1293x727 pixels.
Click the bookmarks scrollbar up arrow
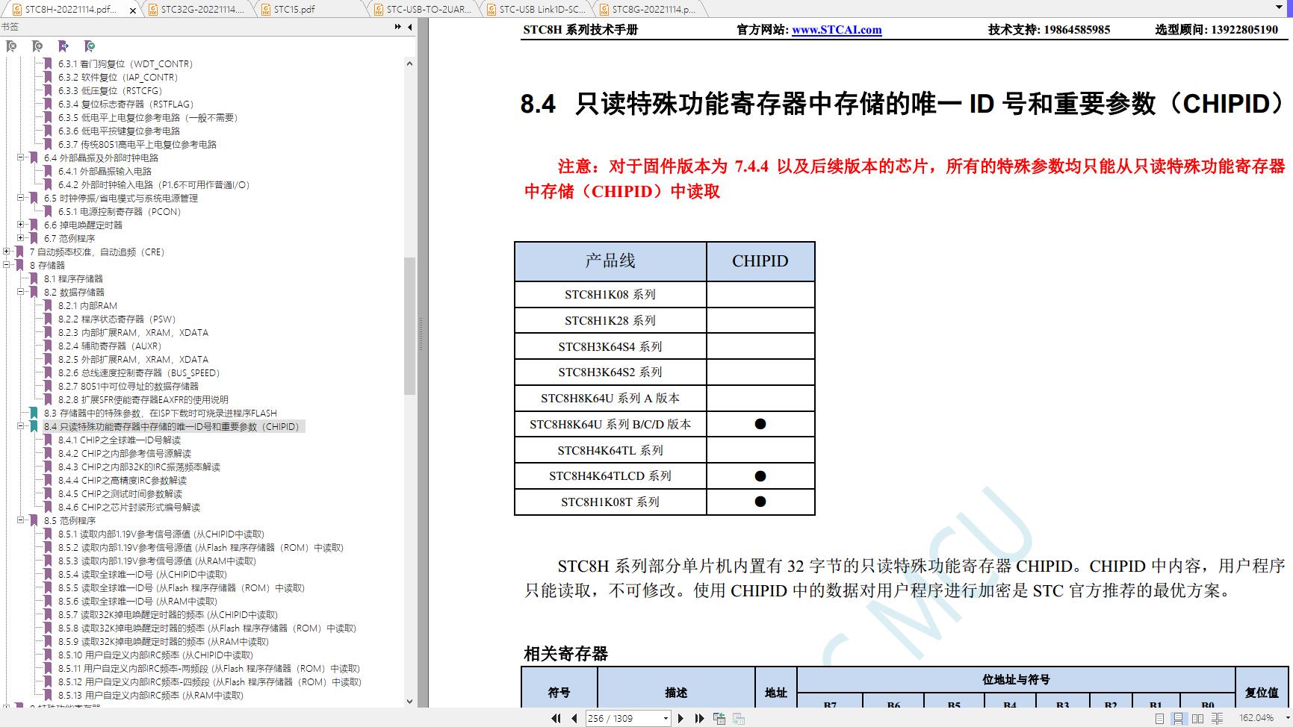point(409,64)
